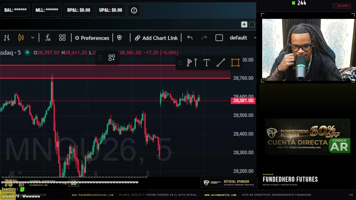The height and width of the screenshot is (200, 356).
Task: Click the 28,500.00 price axis label
Action: 243,115
